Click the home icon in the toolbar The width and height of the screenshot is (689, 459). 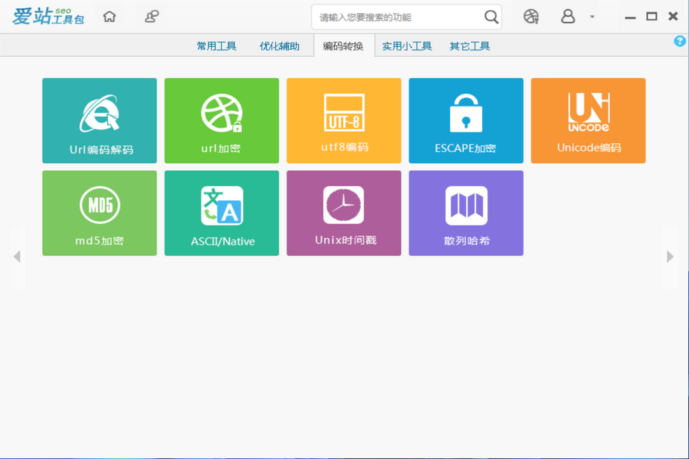click(x=109, y=17)
